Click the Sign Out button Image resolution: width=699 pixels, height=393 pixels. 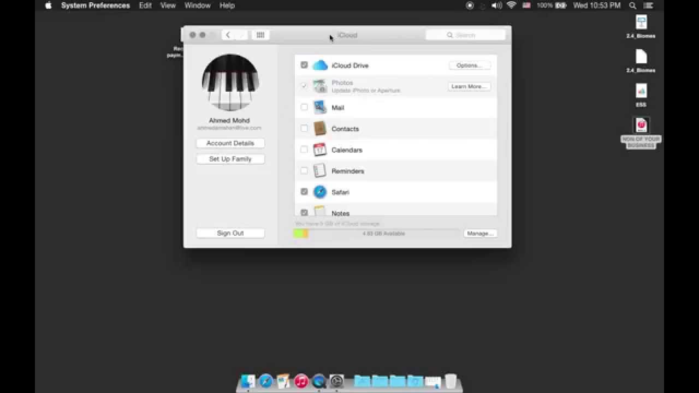(230, 233)
